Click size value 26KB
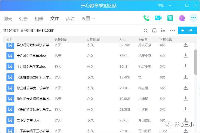The height and width of the screenshot is (133, 200). pos(124,120)
